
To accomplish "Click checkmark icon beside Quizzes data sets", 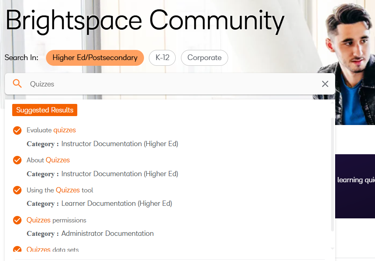I will point(17,249).
